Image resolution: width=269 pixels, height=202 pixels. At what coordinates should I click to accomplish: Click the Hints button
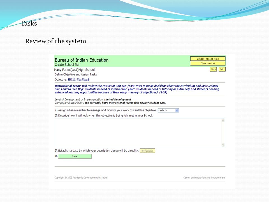(213, 69)
